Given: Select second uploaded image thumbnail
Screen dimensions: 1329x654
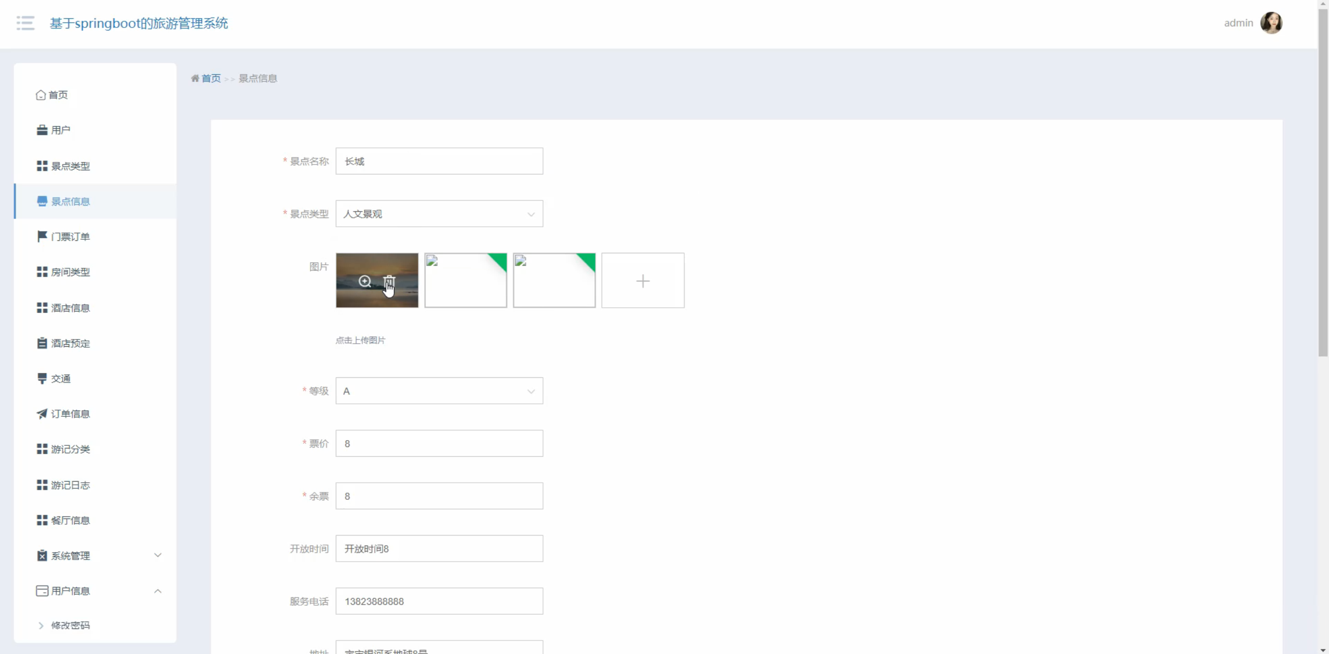Looking at the screenshot, I should (465, 281).
